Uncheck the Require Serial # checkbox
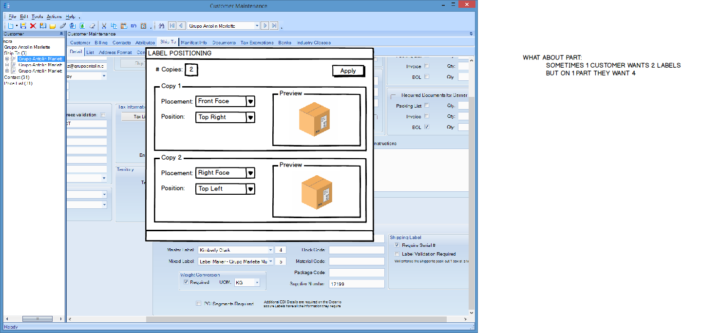Image resolution: width=720 pixels, height=333 pixels. [397, 245]
